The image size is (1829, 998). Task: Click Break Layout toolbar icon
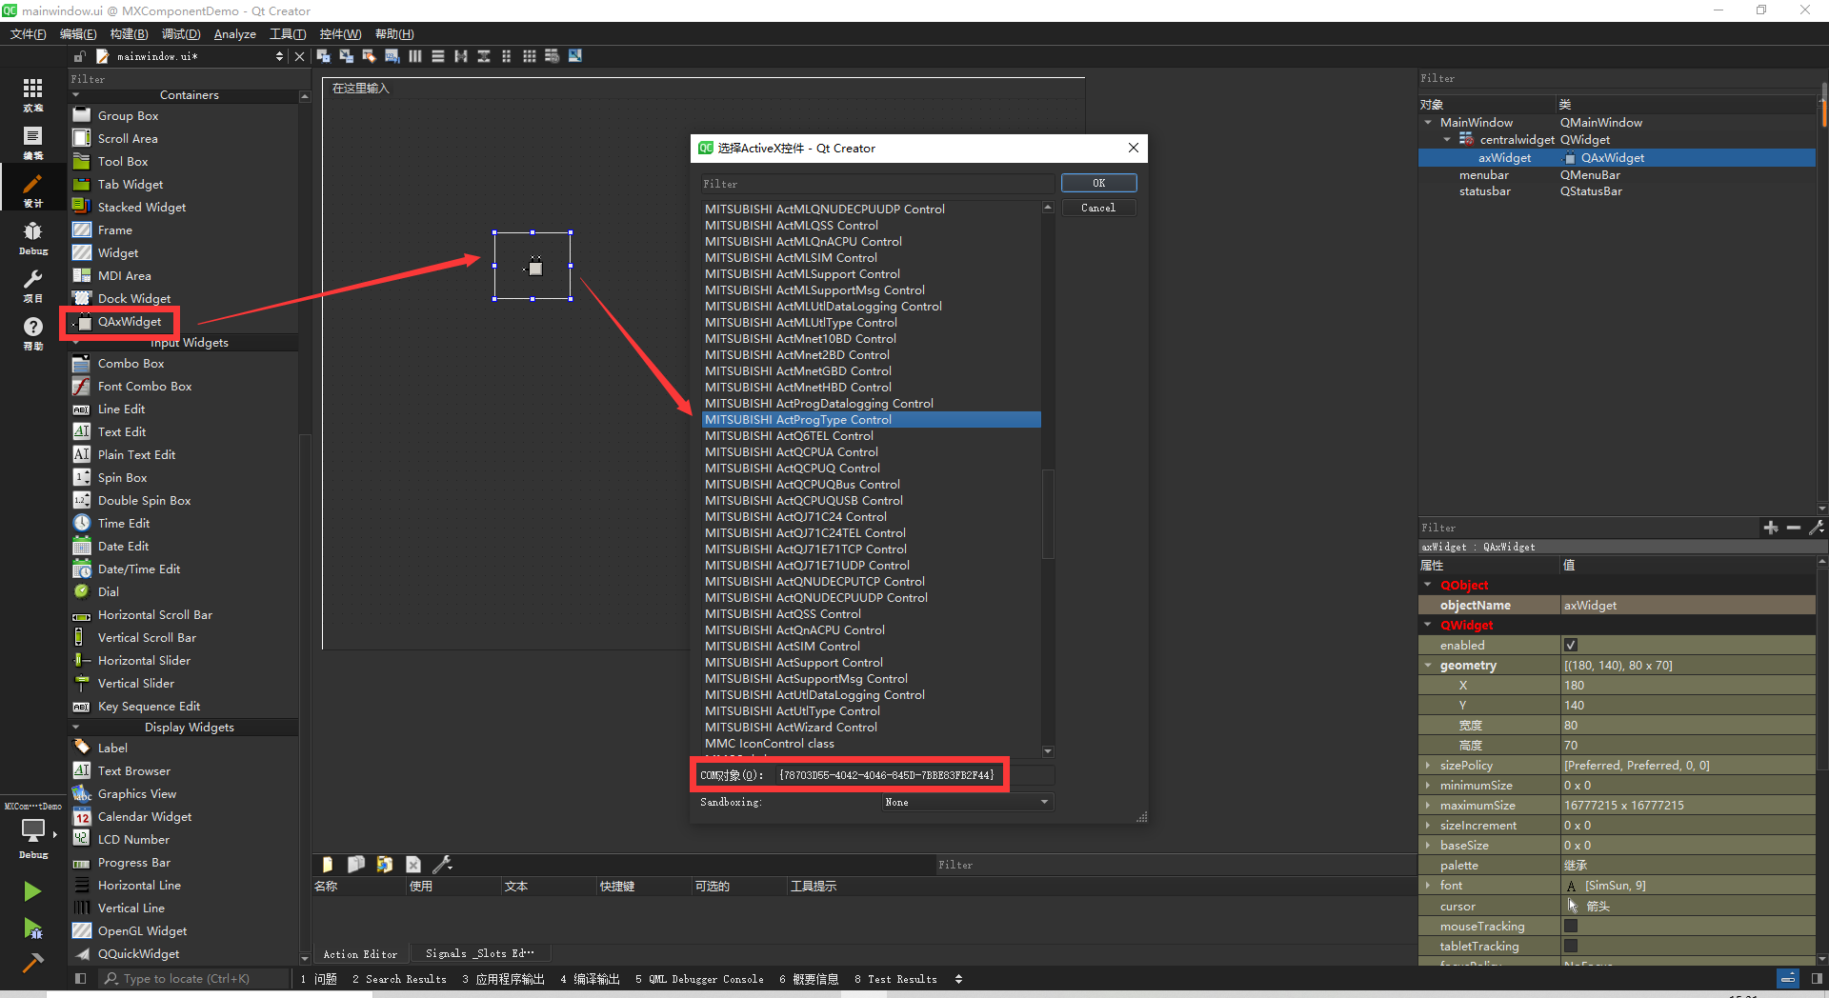[552, 56]
